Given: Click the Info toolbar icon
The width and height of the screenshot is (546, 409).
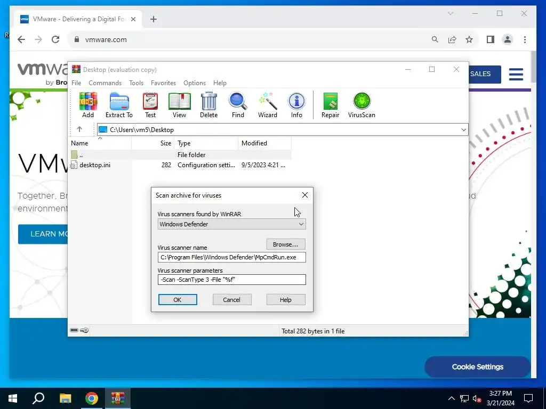Looking at the screenshot, I should 296,105.
